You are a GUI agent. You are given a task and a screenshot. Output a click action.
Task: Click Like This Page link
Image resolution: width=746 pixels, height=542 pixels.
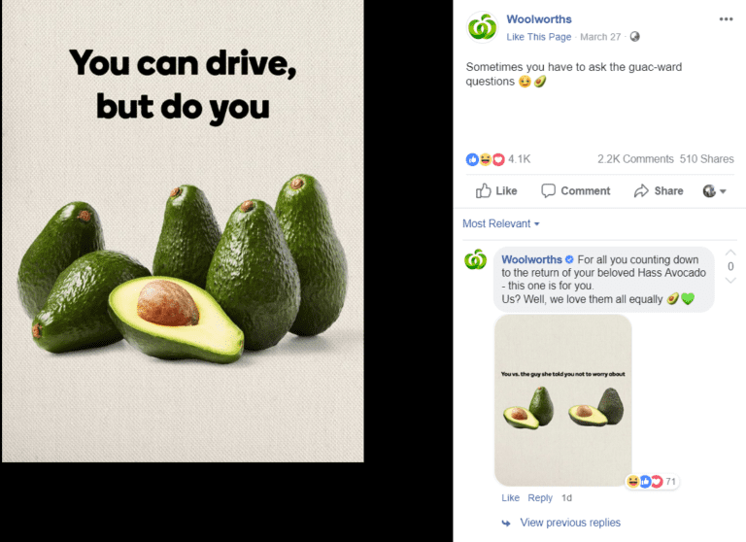[538, 37]
